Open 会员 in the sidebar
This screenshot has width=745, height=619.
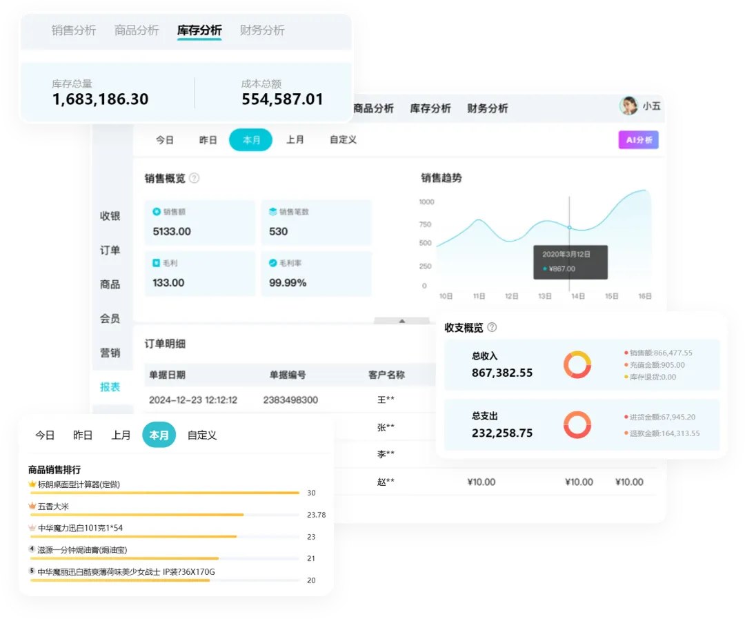pos(110,319)
